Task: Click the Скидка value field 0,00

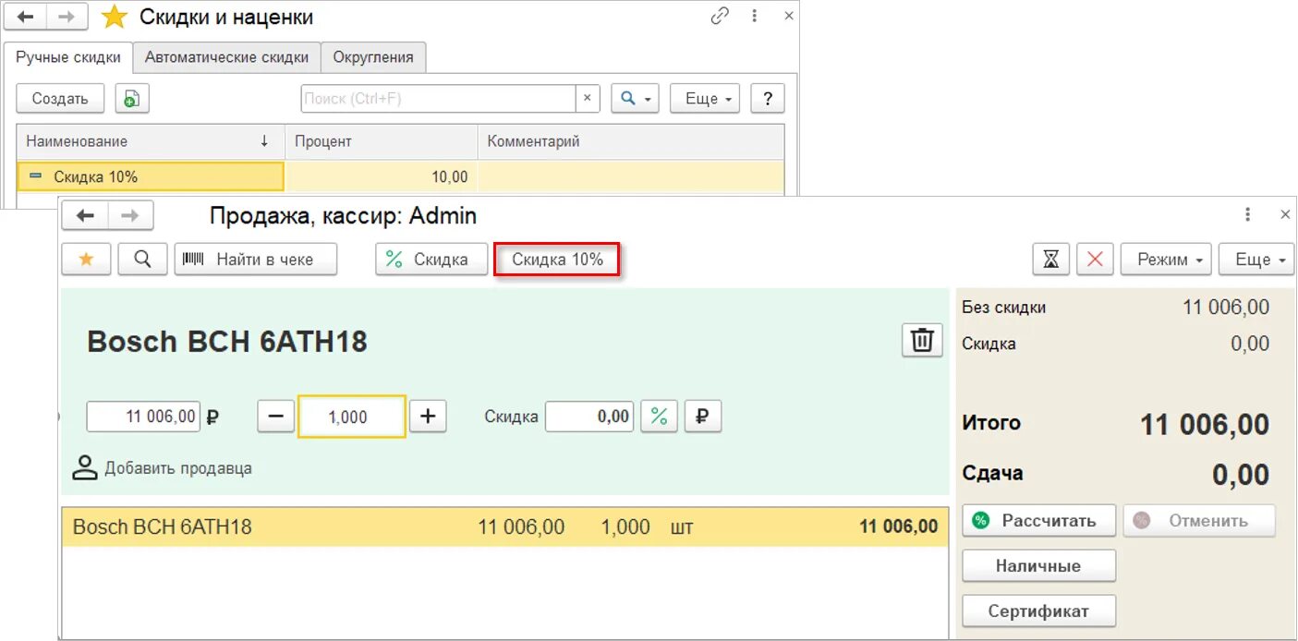Action: coord(589,417)
